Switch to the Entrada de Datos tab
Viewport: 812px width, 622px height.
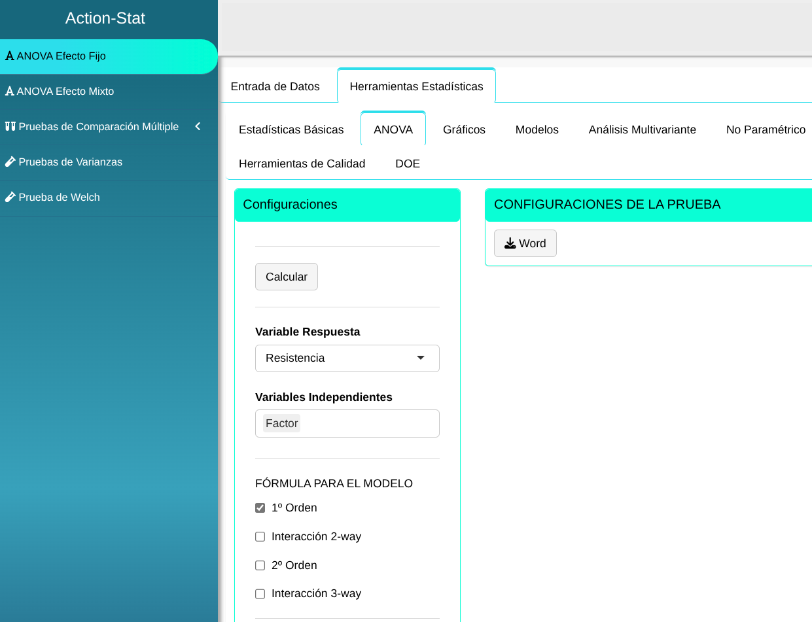[275, 86]
